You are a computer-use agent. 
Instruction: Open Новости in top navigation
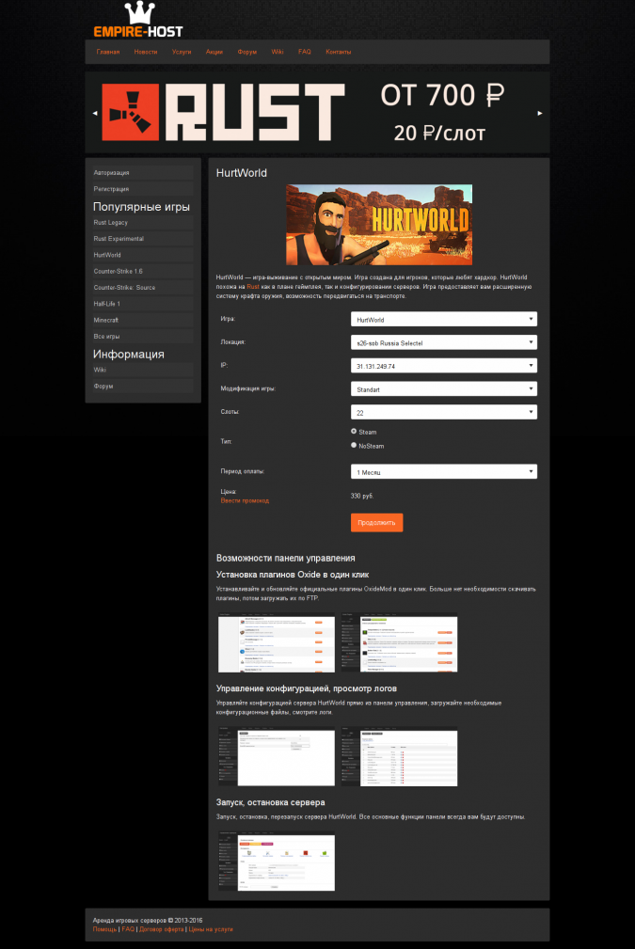click(x=146, y=52)
